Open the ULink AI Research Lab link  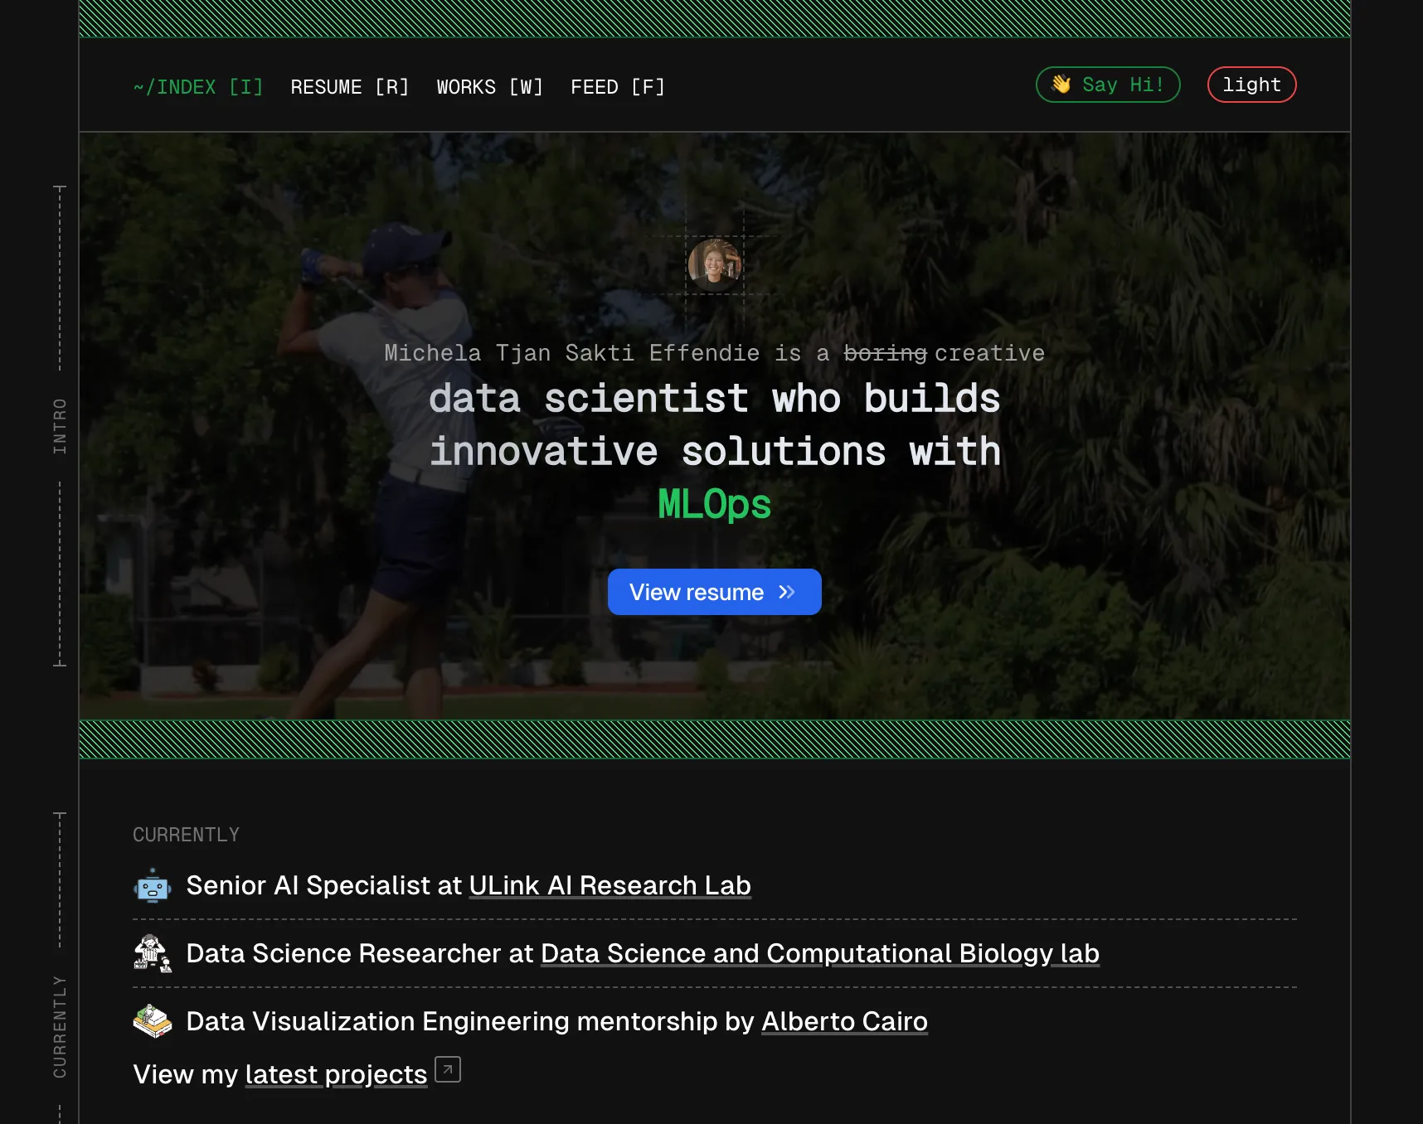pyautogui.click(x=610, y=886)
